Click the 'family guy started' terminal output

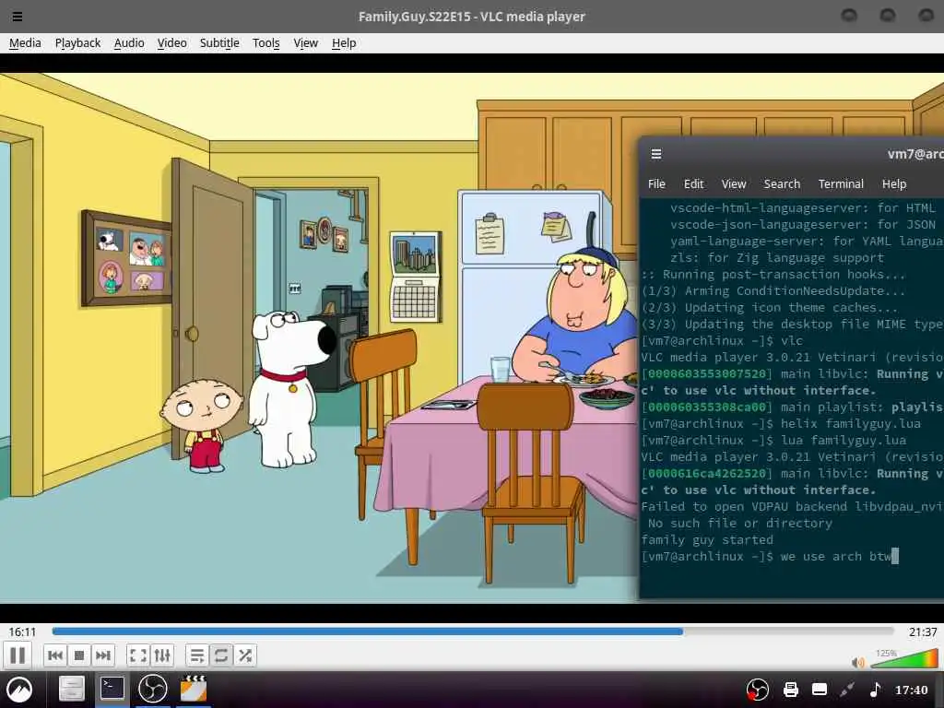coord(707,539)
